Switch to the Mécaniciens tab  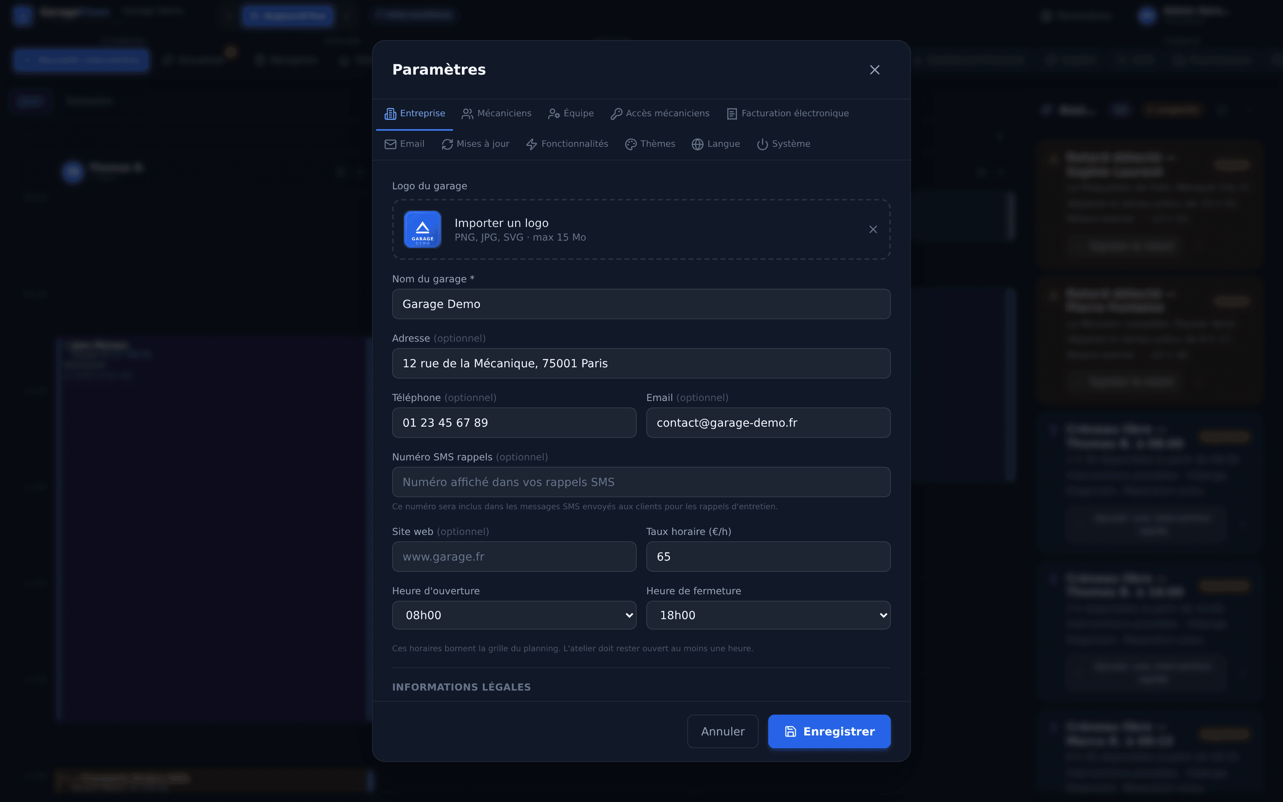coord(496,113)
